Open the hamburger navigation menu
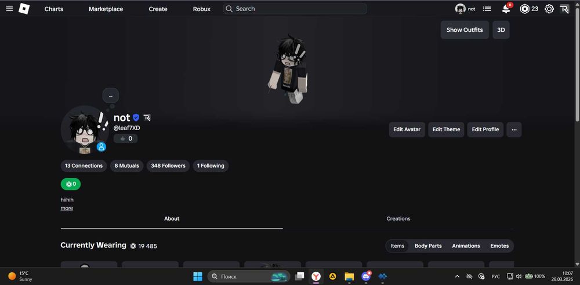The width and height of the screenshot is (580, 285). pos(10,9)
